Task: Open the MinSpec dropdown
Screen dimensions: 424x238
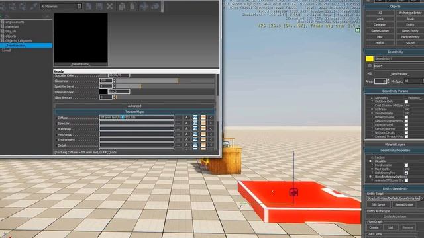Action: click(x=413, y=81)
